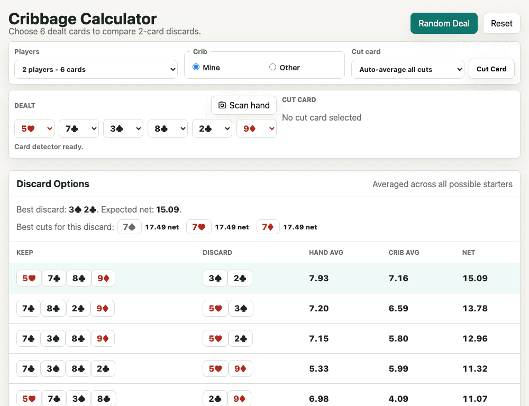Click discarded 2 of clubs in the 15.09 row

(240, 278)
